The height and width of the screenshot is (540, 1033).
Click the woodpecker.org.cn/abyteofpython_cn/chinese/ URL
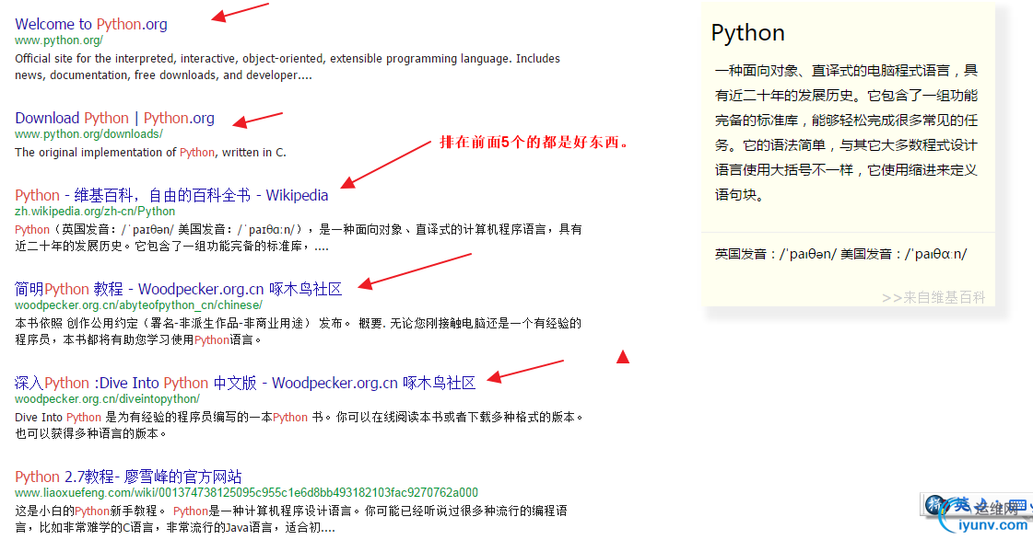[138, 305]
